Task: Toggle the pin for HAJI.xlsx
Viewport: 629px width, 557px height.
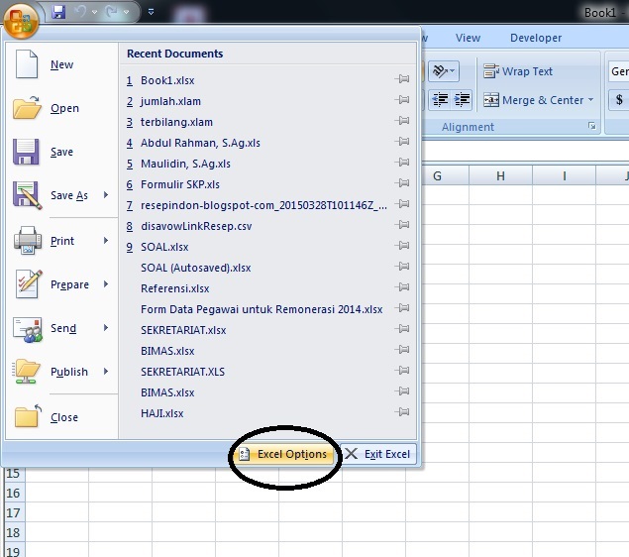Action: (x=402, y=412)
